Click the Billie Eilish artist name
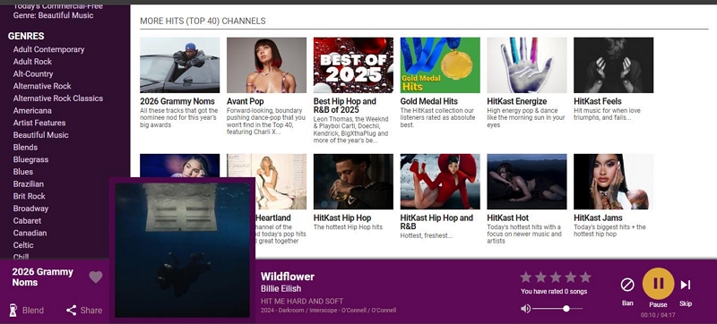The image size is (717, 324). pyautogui.click(x=281, y=289)
